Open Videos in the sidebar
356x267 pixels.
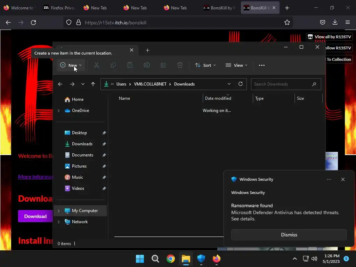pos(78,188)
